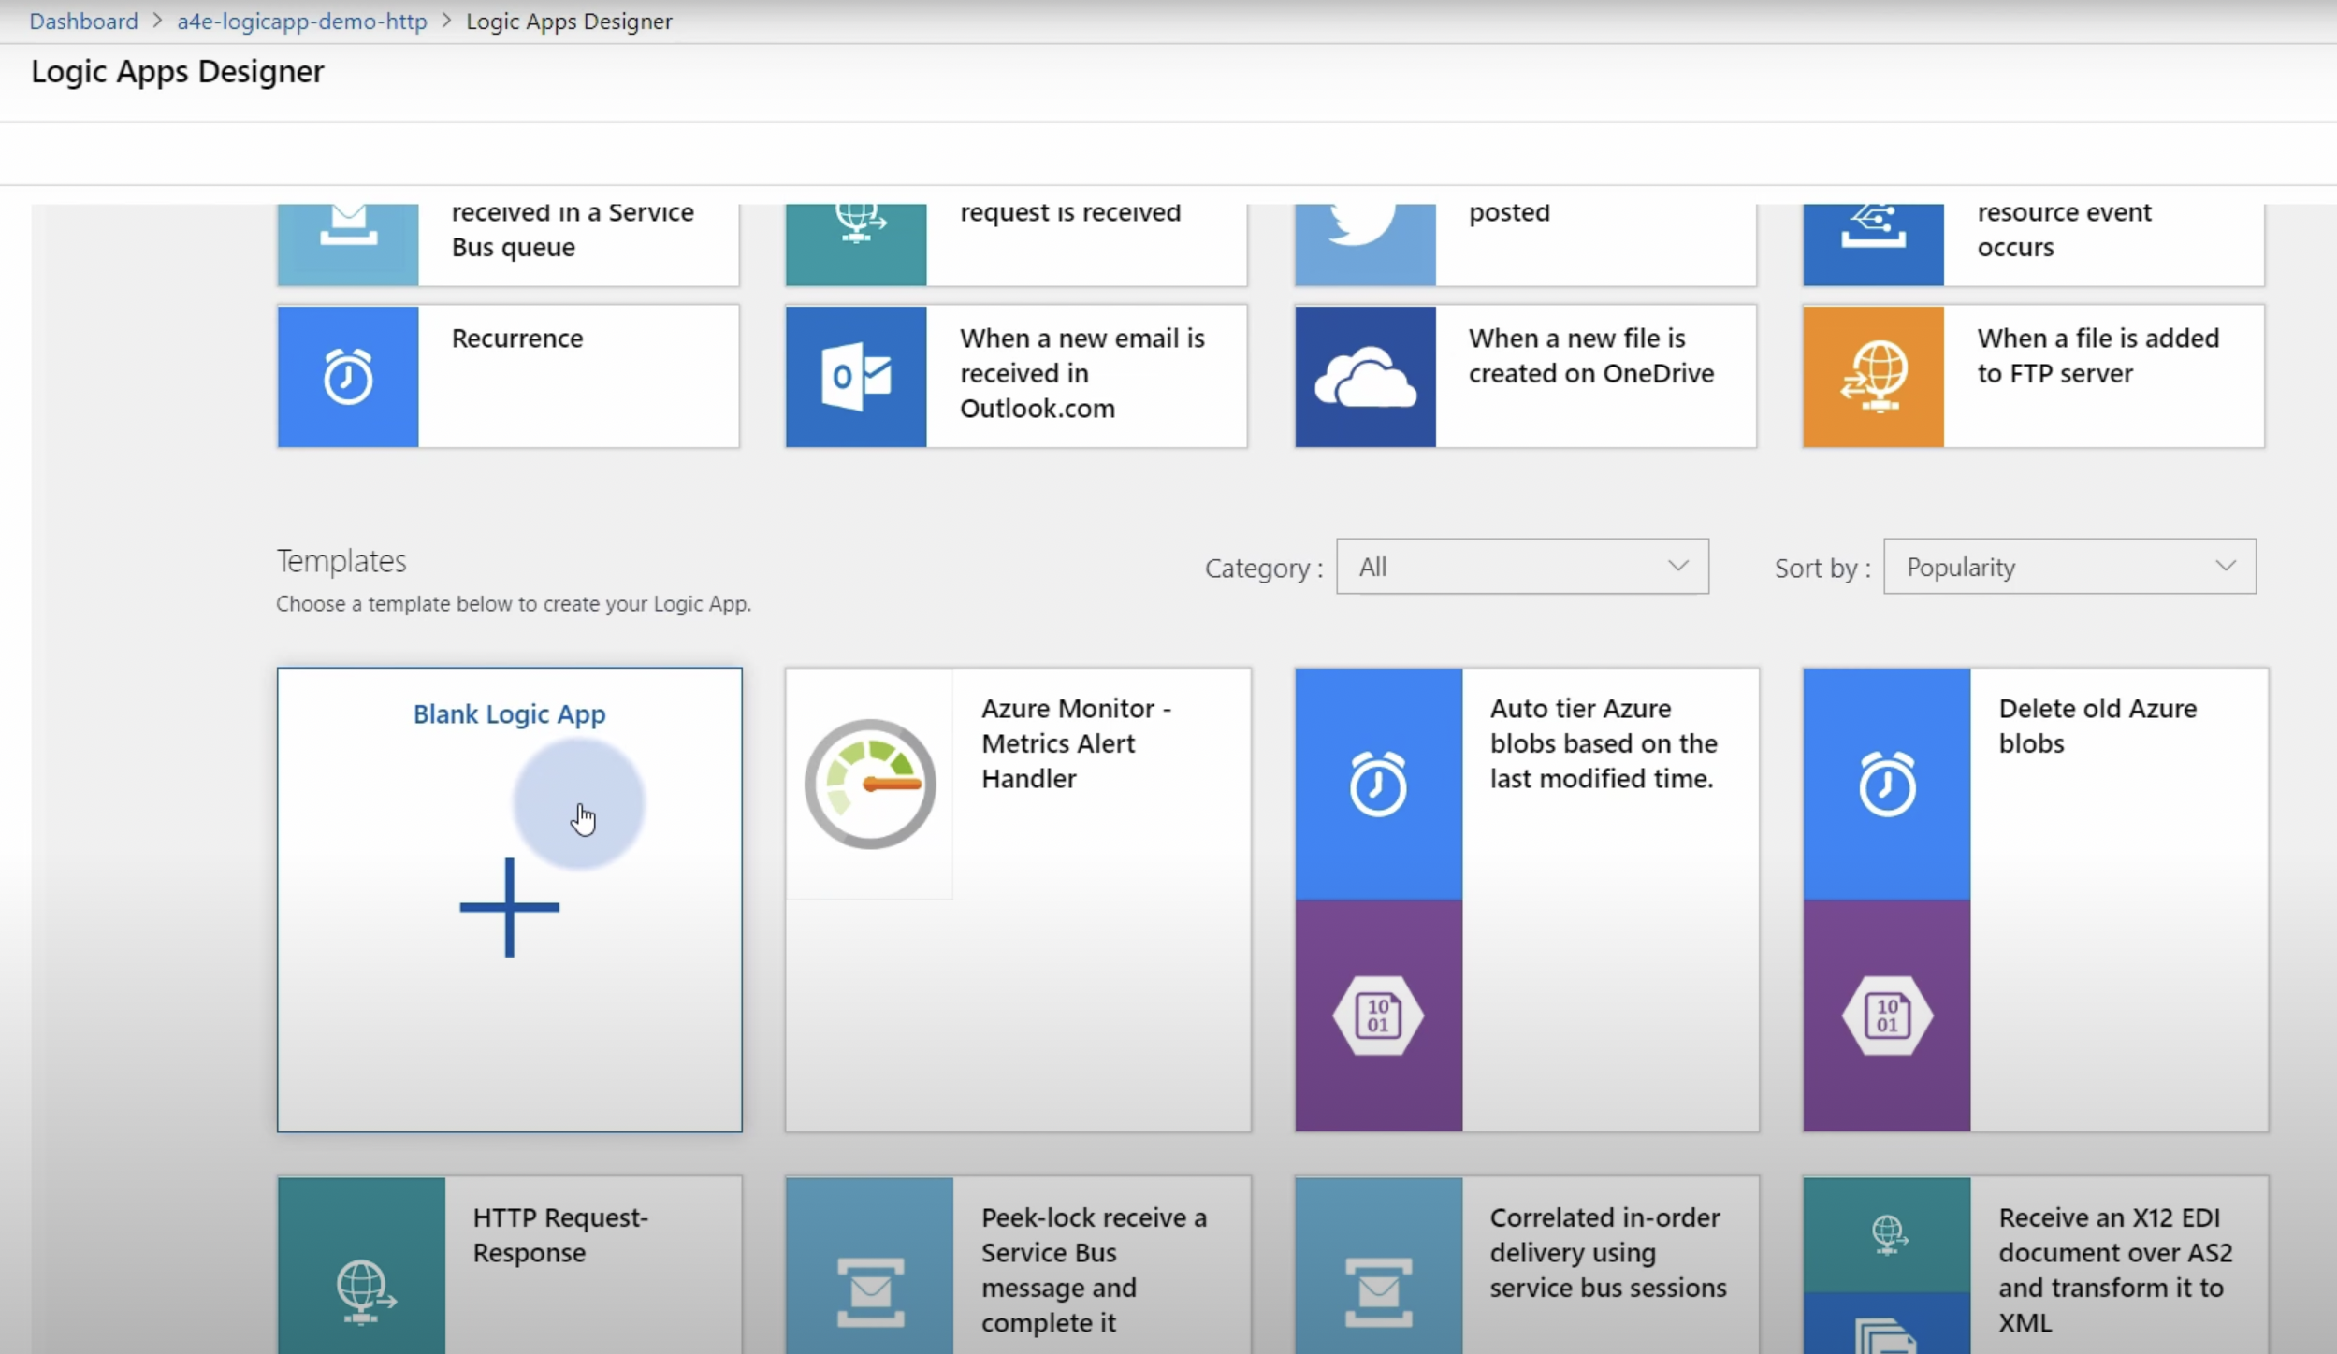The height and width of the screenshot is (1354, 2337).
Task: Select 'Correlated in-order delivery' template text
Action: (1607, 1252)
